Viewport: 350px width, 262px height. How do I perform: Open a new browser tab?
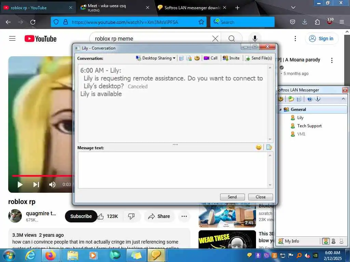[x=237, y=8]
